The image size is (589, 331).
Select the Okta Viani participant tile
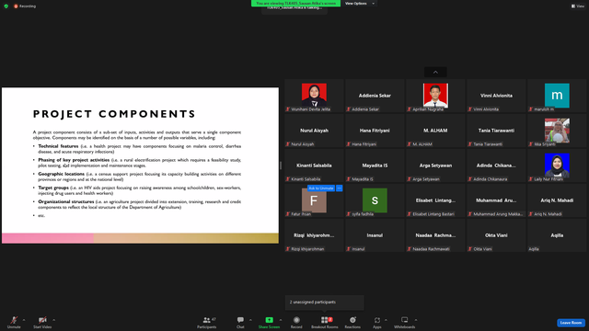click(x=496, y=235)
